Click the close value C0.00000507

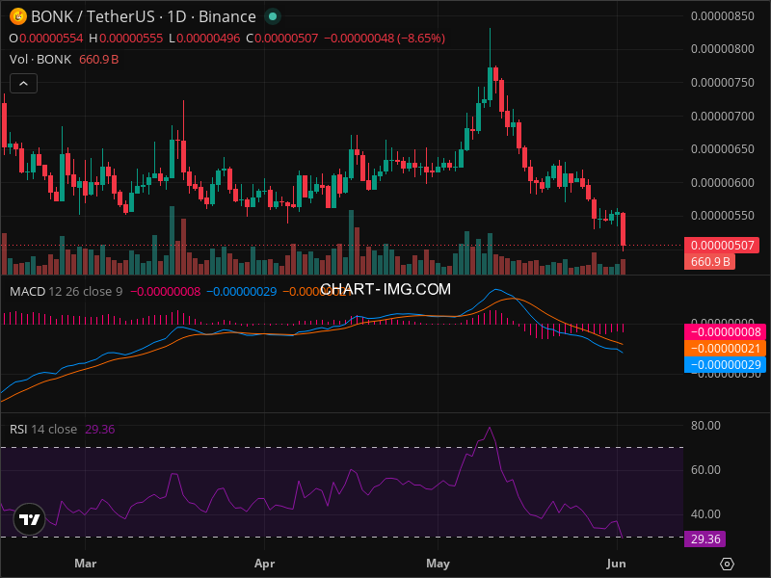click(282, 39)
